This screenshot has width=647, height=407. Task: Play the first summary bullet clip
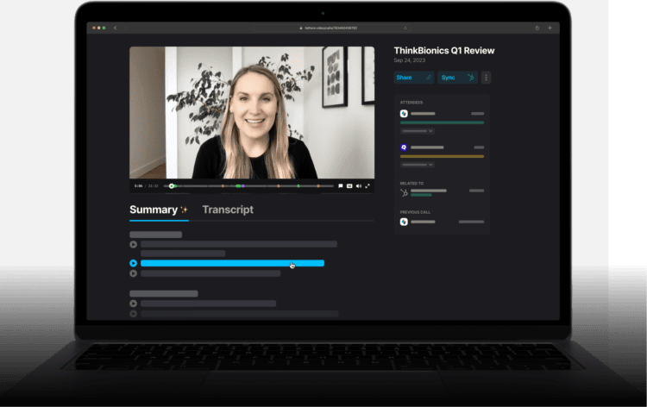[133, 245]
